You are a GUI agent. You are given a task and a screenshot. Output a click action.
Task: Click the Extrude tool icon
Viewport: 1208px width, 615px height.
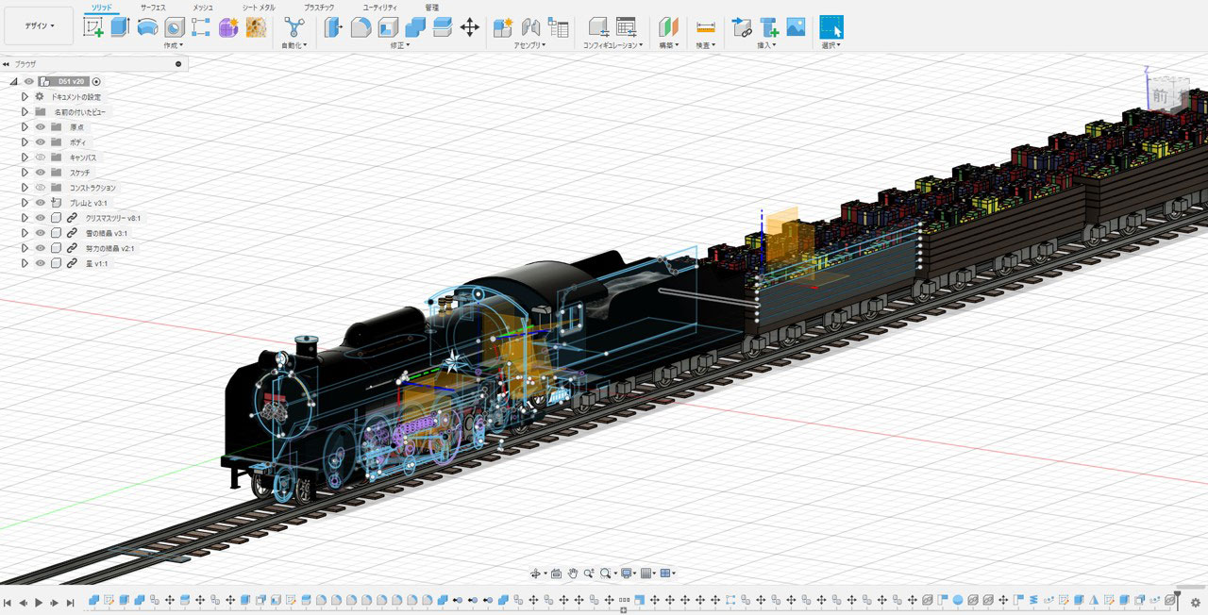pos(120,27)
